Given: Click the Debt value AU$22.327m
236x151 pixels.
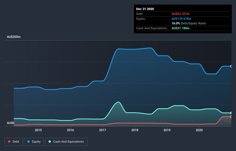Looking at the screenshot, I should [x=181, y=14].
